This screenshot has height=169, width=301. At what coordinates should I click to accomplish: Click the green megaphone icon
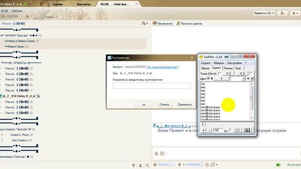pos(278,165)
